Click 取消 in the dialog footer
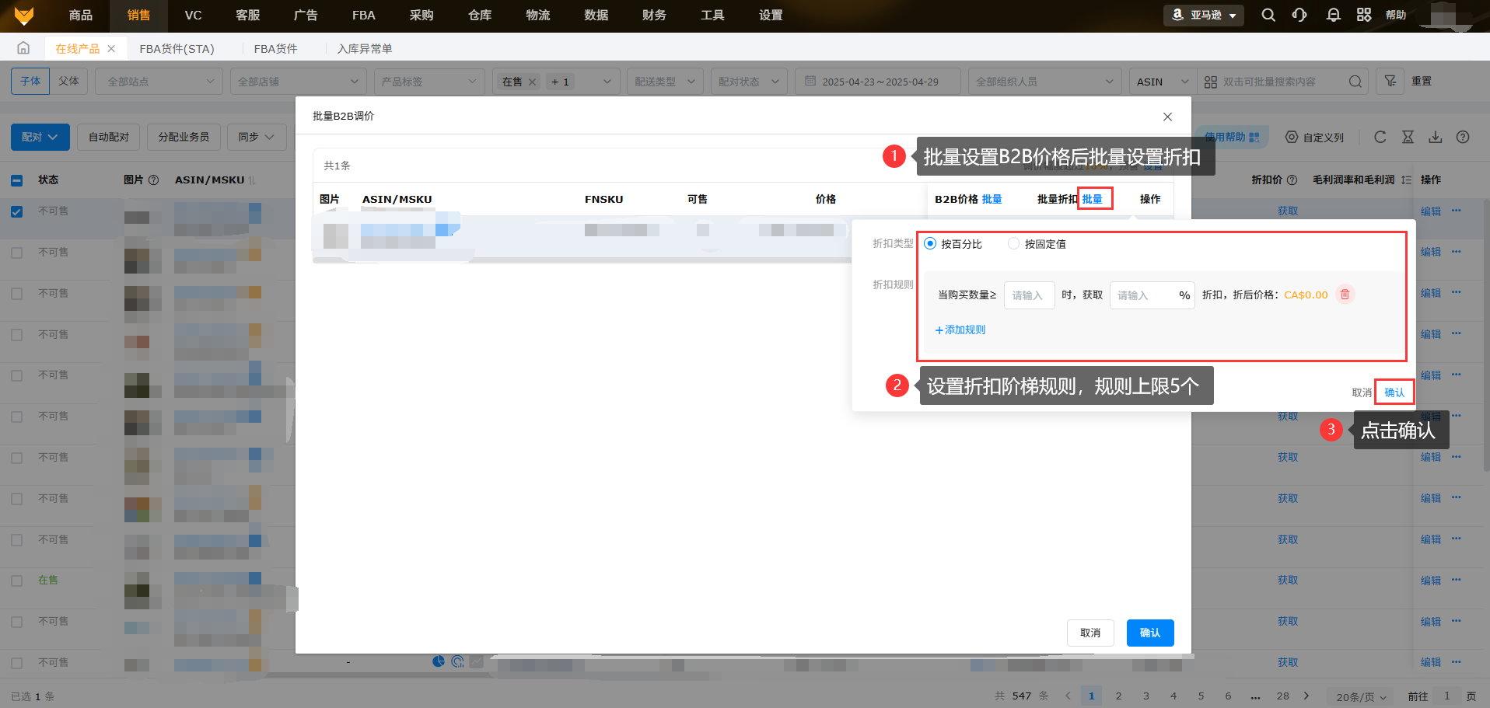Screen dimensions: 1490x708 1090,633
